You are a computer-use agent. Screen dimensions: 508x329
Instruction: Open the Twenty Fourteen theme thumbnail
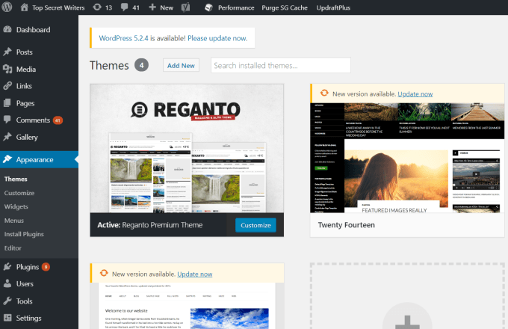tap(407, 158)
